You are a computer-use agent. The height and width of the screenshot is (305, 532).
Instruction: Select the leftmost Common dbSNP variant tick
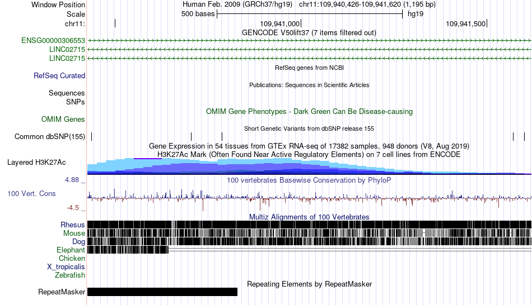[92, 137]
